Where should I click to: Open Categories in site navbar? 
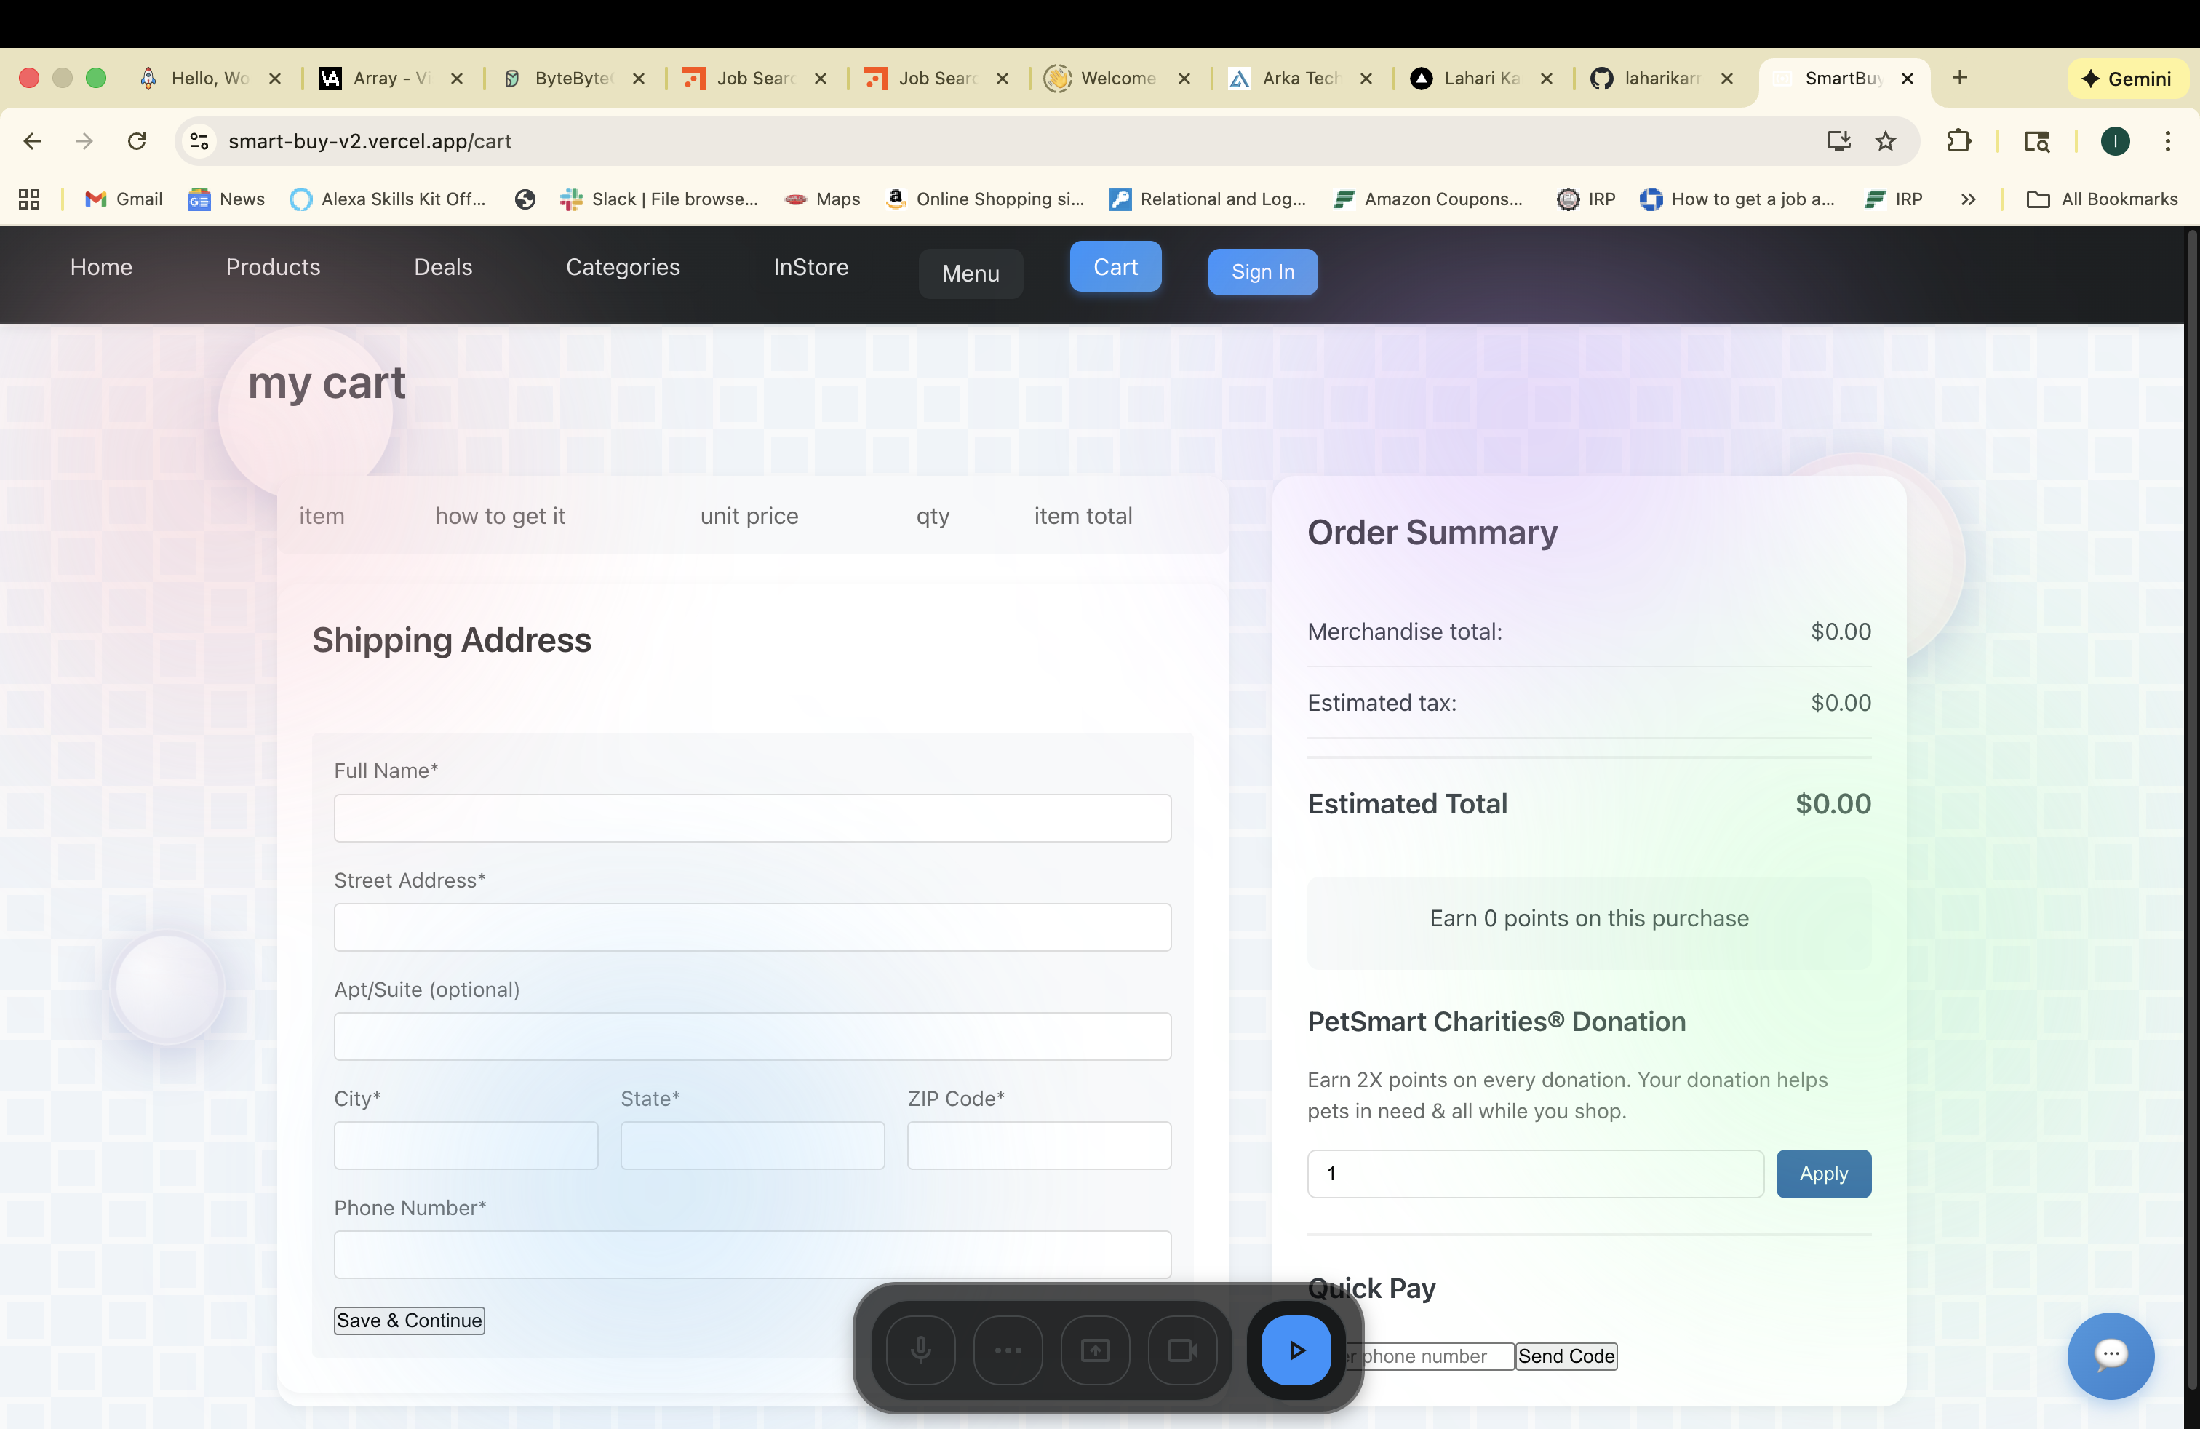coord(622,267)
